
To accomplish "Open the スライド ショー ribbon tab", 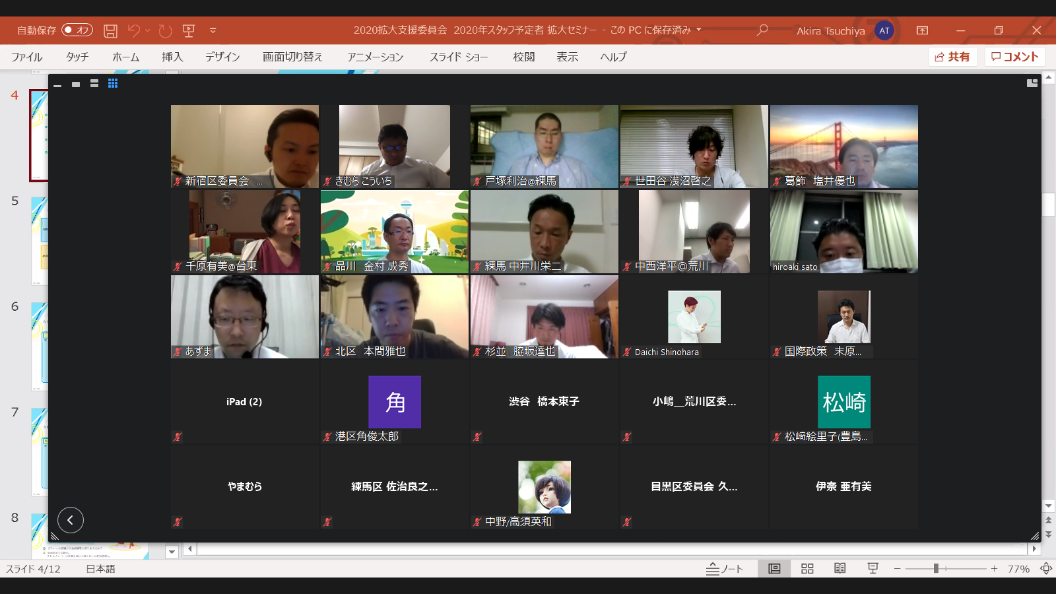I will pos(459,57).
